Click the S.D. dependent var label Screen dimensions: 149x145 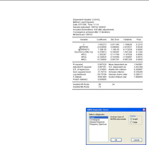(x=117, y=67)
